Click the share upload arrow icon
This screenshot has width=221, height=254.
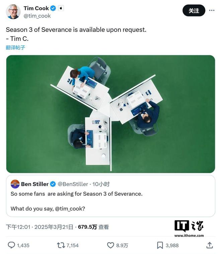pos(210,245)
